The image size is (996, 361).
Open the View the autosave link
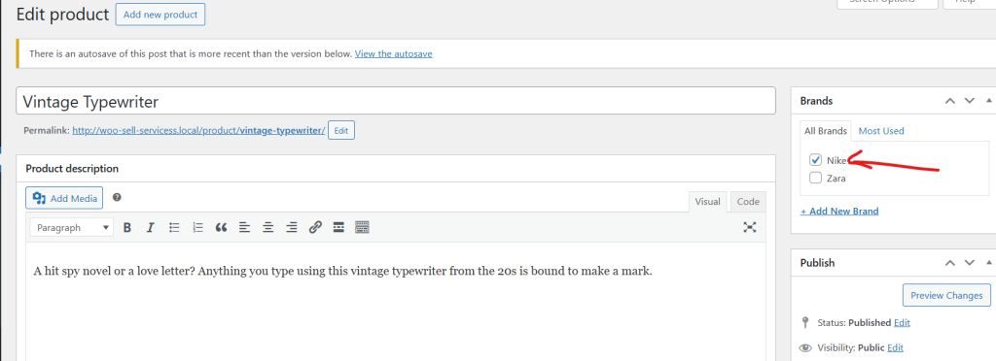394,53
